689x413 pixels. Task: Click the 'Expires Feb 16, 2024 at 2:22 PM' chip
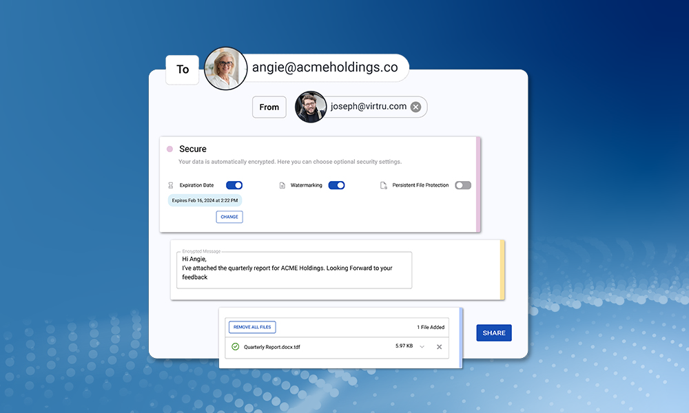tap(205, 200)
